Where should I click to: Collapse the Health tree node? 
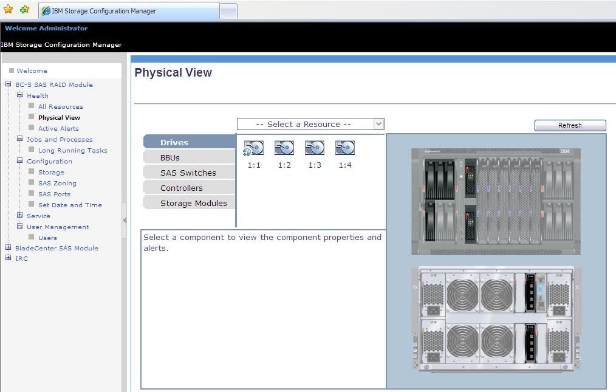[19, 95]
